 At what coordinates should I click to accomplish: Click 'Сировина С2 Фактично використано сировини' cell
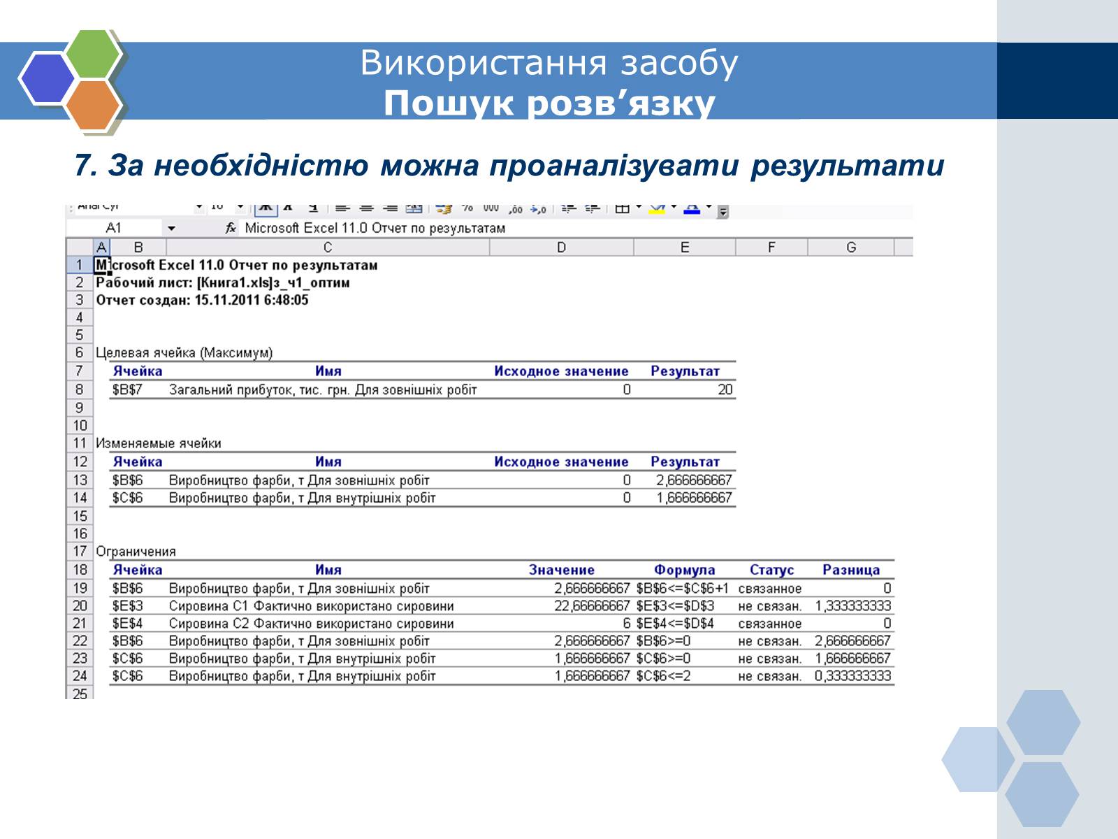[312, 623]
